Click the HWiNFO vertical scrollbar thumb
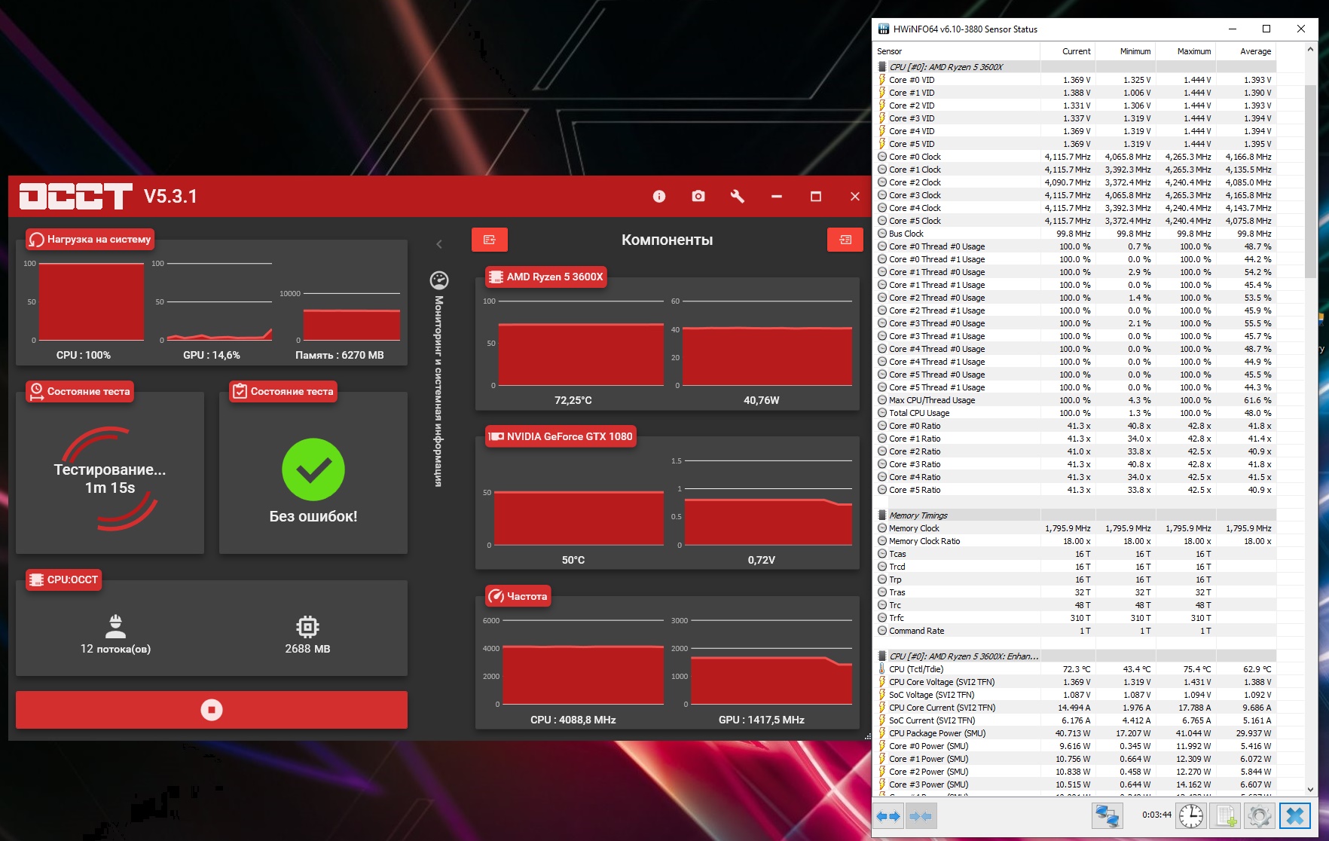Screen dimensions: 1329x841 click(1311, 181)
